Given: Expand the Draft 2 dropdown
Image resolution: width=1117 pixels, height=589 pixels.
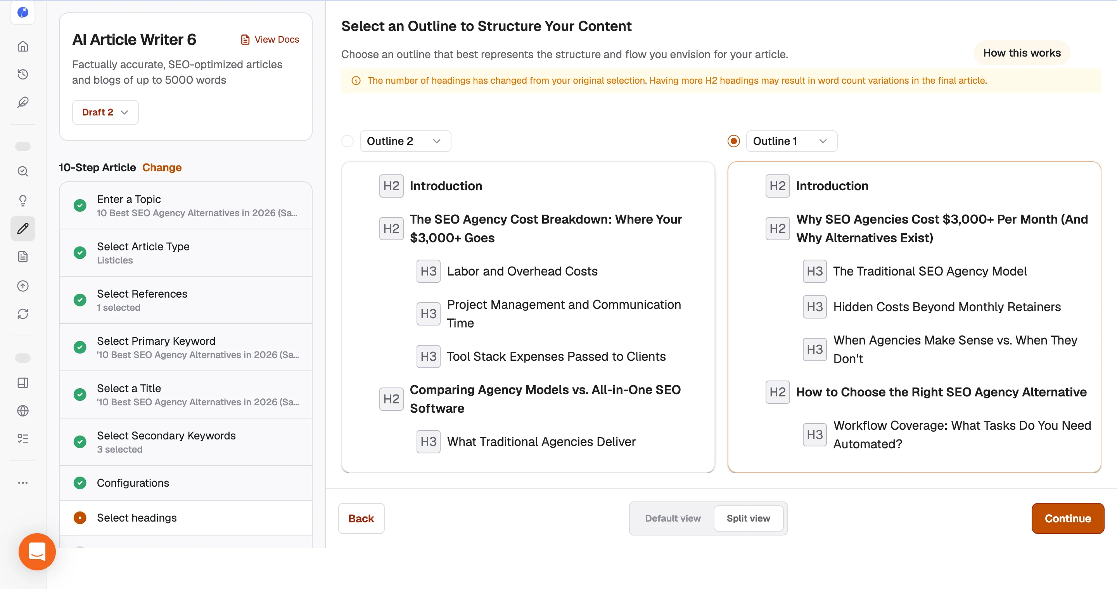Looking at the screenshot, I should pos(105,112).
